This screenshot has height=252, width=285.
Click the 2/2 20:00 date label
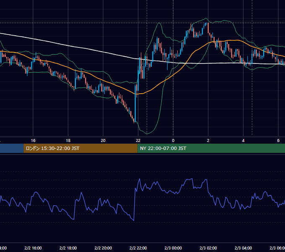tap(103, 248)
